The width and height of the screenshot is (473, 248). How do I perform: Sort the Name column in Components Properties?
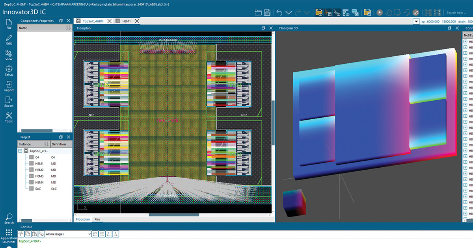(x=68, y=28)
